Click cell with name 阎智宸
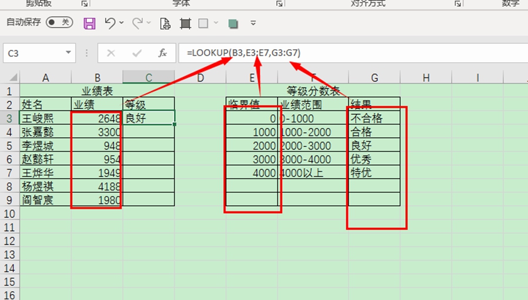Screen dimensions: 528x300 (x=45, y=200)
